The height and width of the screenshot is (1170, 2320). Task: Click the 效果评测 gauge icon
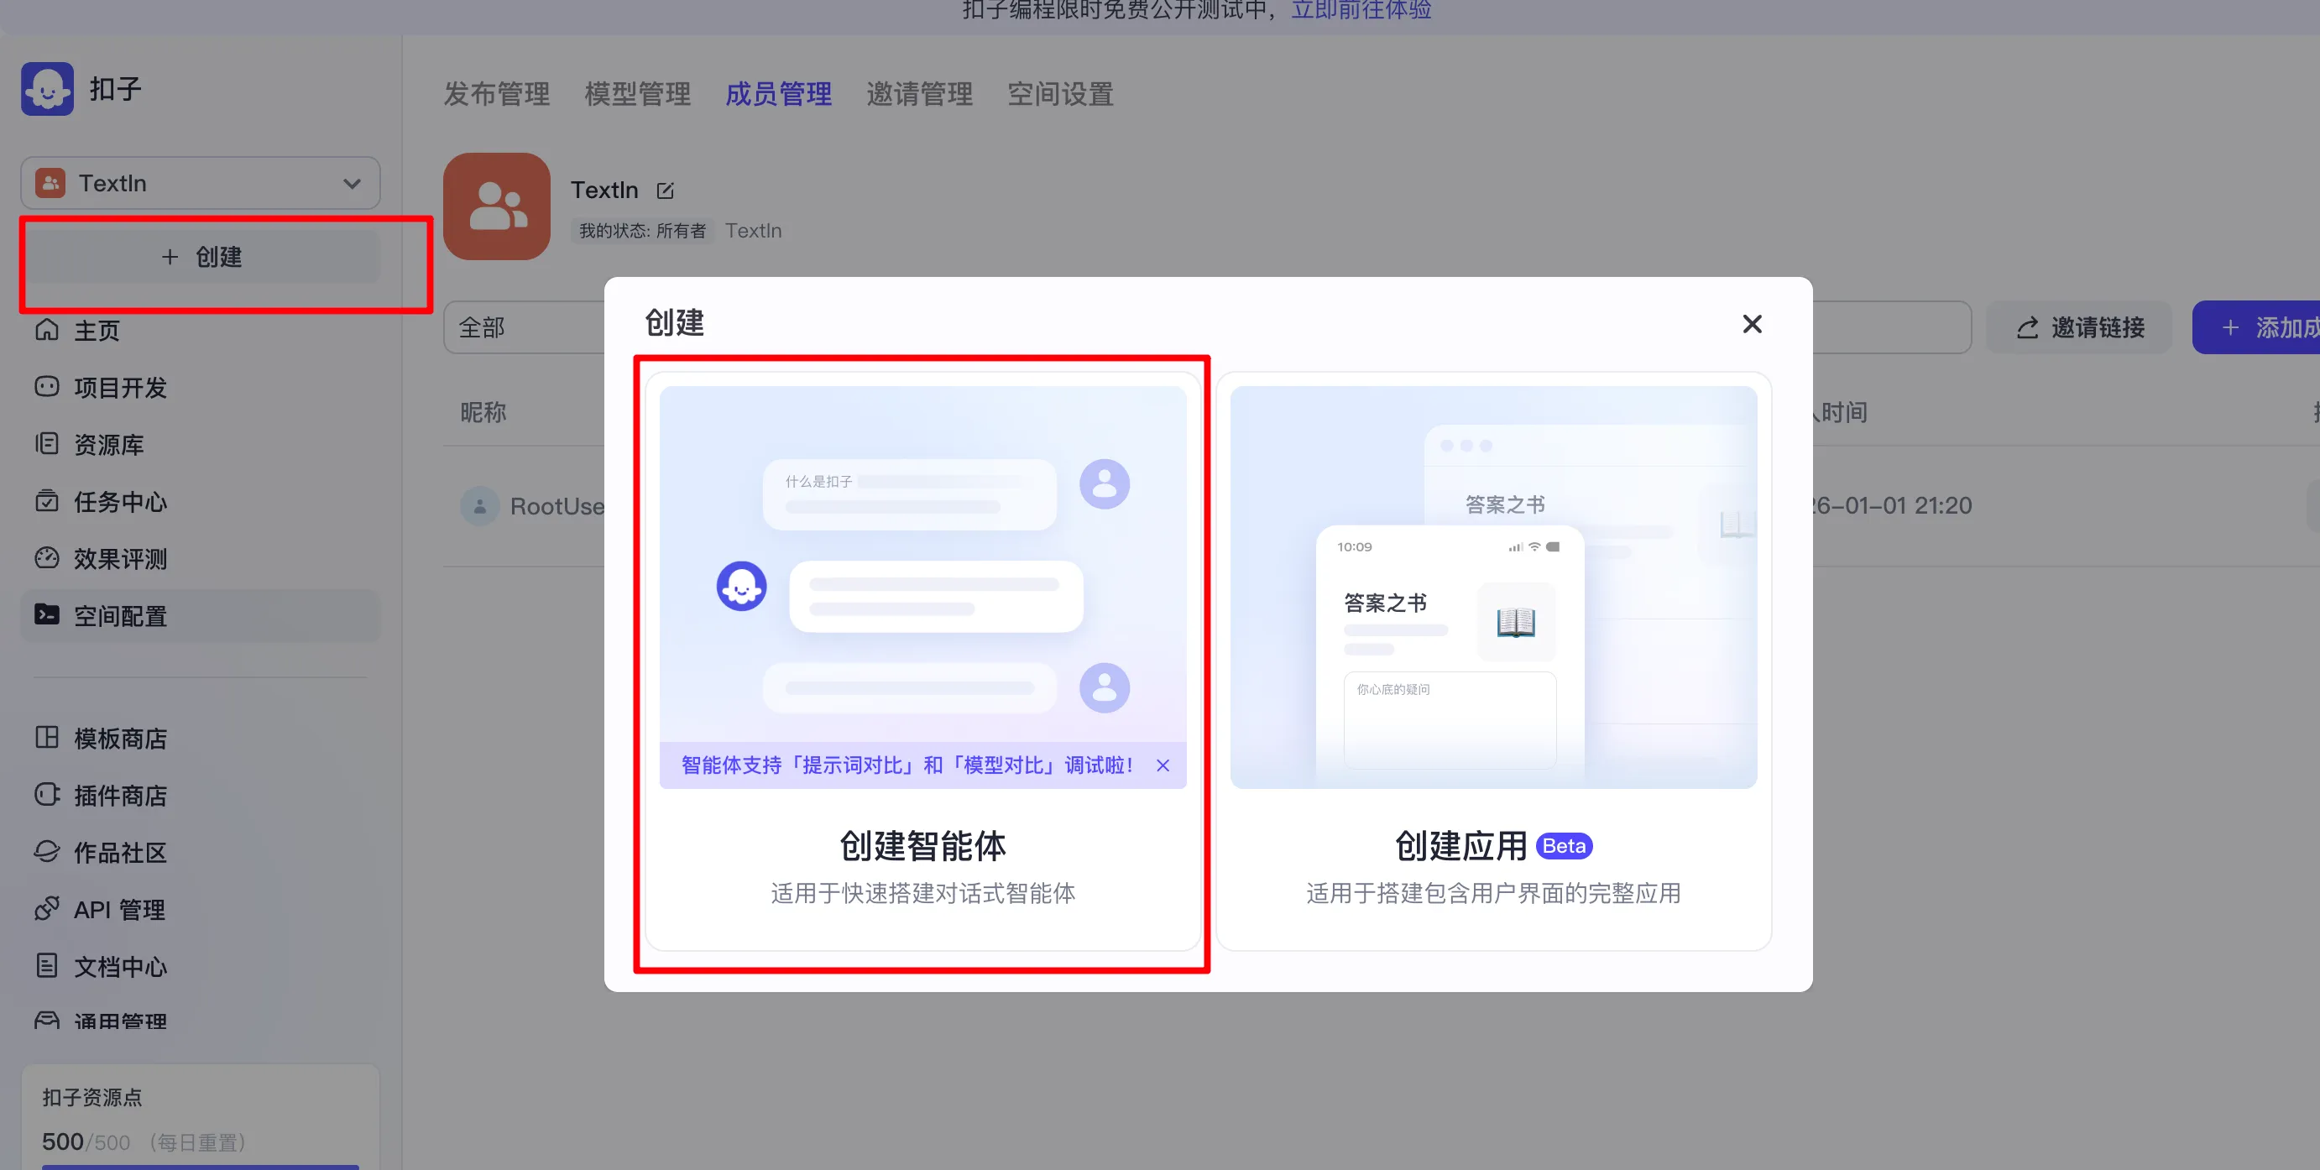click(x=47, y=557)
